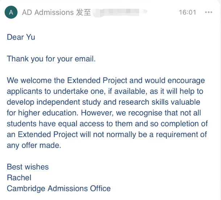Viewport: 221px width, 200px height.
Task: Click the Dear Yu greeting line
Action: pos(21,37)
